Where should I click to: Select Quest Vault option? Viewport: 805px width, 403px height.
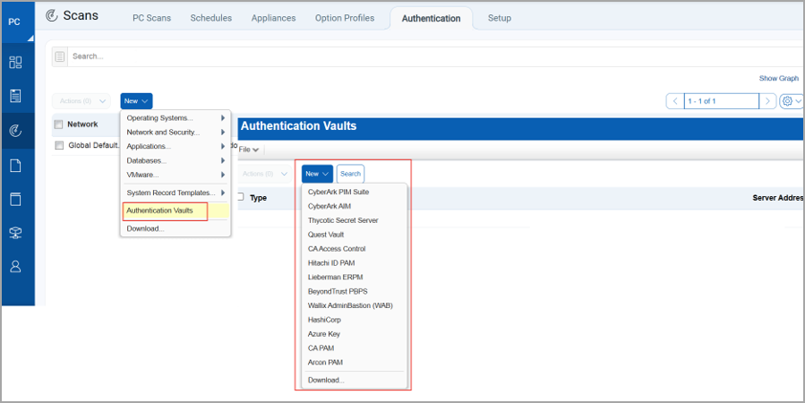click(354, 235)
